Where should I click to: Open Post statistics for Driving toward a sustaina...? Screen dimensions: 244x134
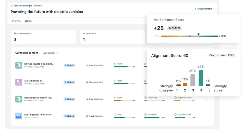pos(94,65)
